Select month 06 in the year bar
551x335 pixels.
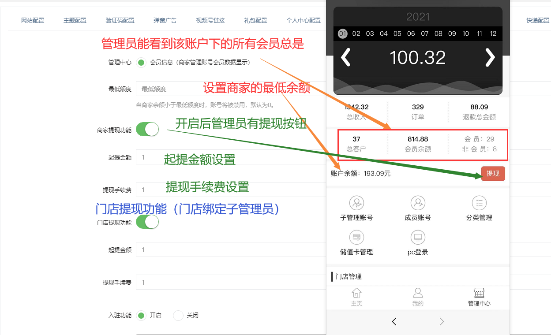pos(411,33)
